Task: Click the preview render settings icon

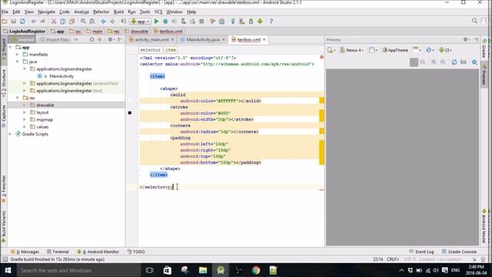Action: [x=475, y=62]
